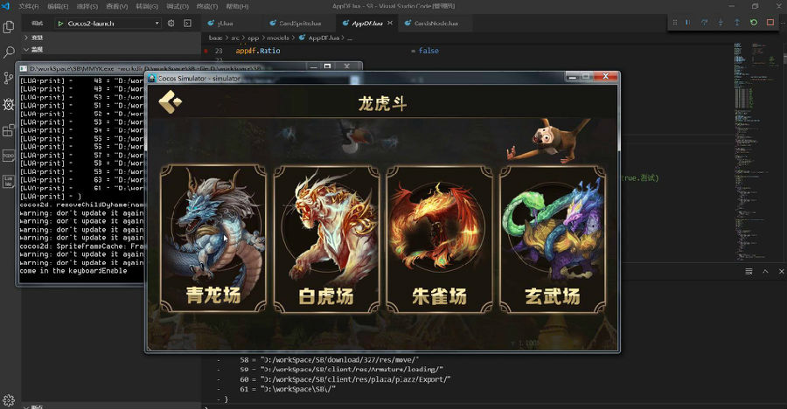The image size is (787, 409).
Task: Click 'models' in the breadcrumb path
Action: coord(277,38)
